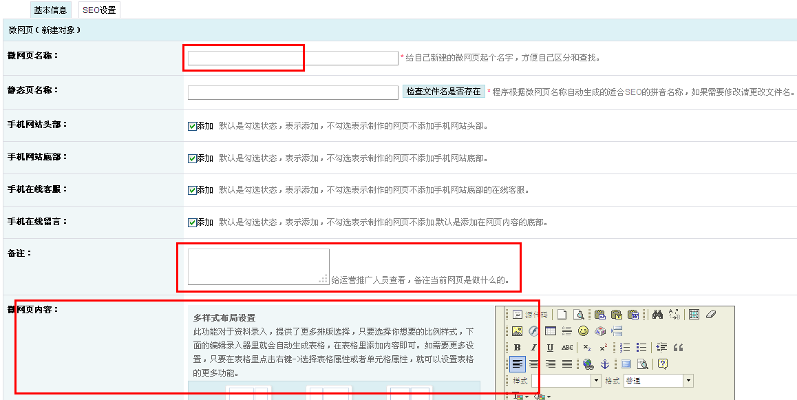Expand the 格式 format dropdown
Image resolution: width=797 pixels, height=400 pixels.
point(688,381)
